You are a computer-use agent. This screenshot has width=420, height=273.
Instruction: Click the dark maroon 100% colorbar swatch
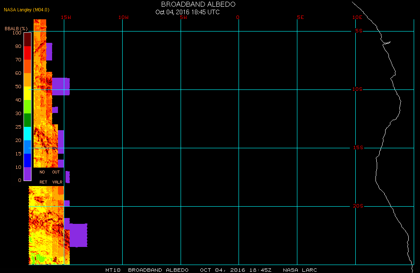click(x=28, y=39)
